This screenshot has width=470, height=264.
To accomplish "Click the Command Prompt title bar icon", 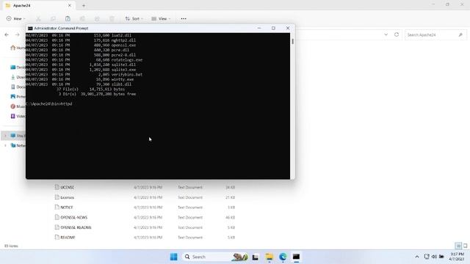I will [30, 28].
